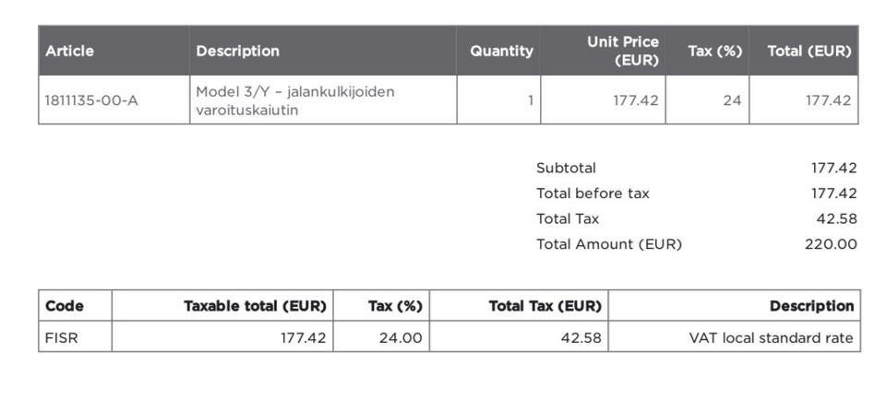Select the Total Tax (EUR) column header
The width and height of the screenshot is (886, 411).
click(x=545, y=306)
